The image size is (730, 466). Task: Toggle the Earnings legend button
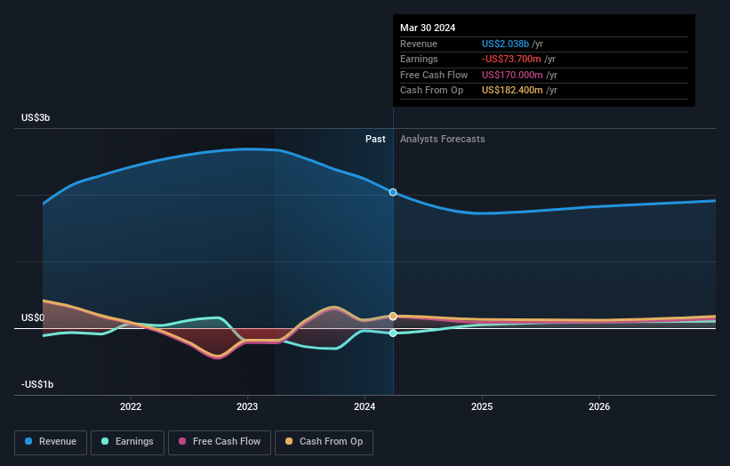pos(127,442)
